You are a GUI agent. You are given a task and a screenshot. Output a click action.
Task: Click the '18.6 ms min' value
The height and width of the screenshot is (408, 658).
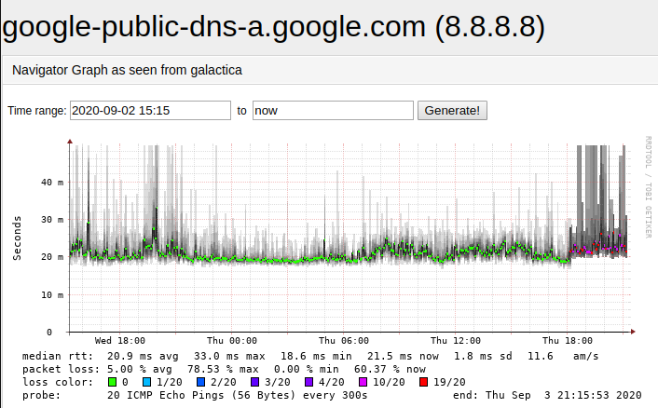click(x=316, y=357)
